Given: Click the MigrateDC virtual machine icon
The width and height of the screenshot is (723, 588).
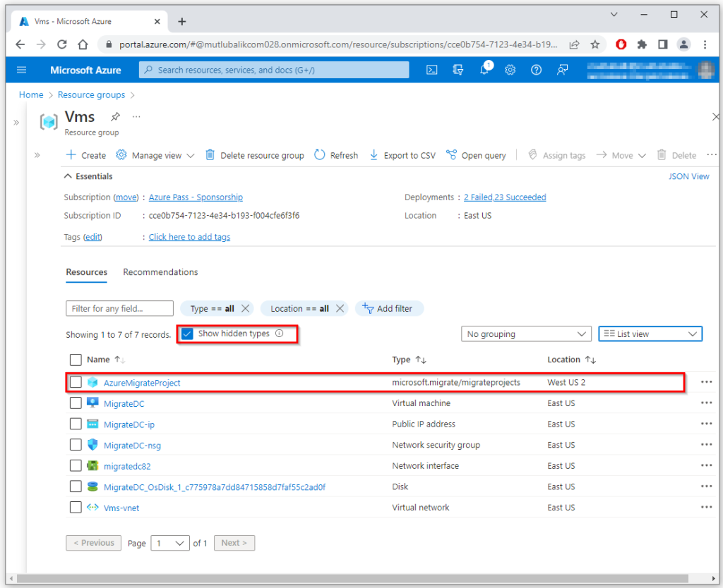Looking at the screenshot, I should pyautogui.click(x=92, y=403).
